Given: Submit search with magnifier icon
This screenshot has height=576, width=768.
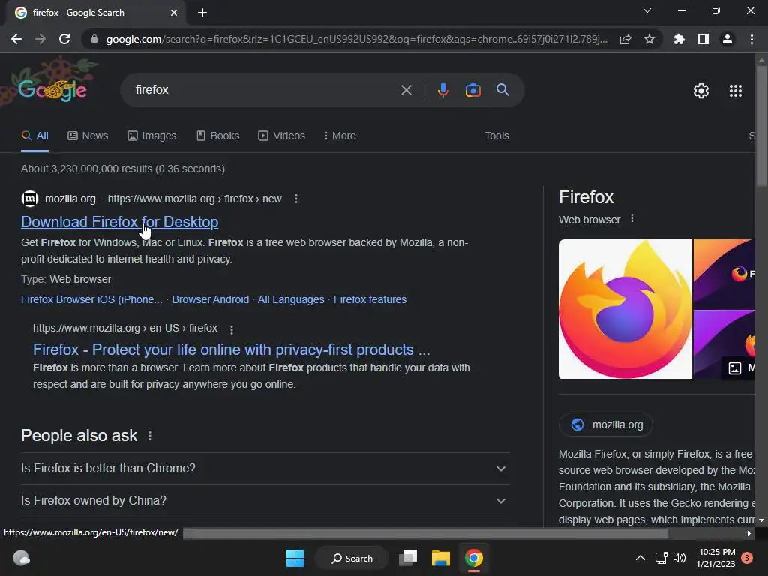Looking at the screenshot, I should click(503, 90).
